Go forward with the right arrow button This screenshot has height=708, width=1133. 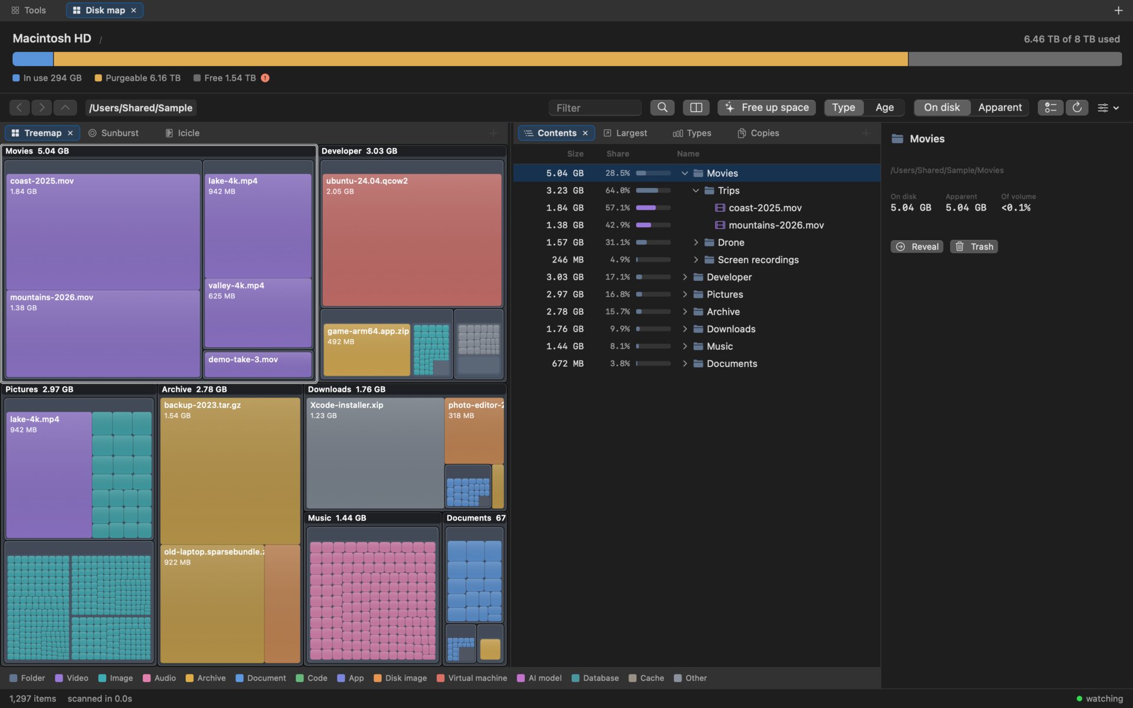tap(42, 107)
